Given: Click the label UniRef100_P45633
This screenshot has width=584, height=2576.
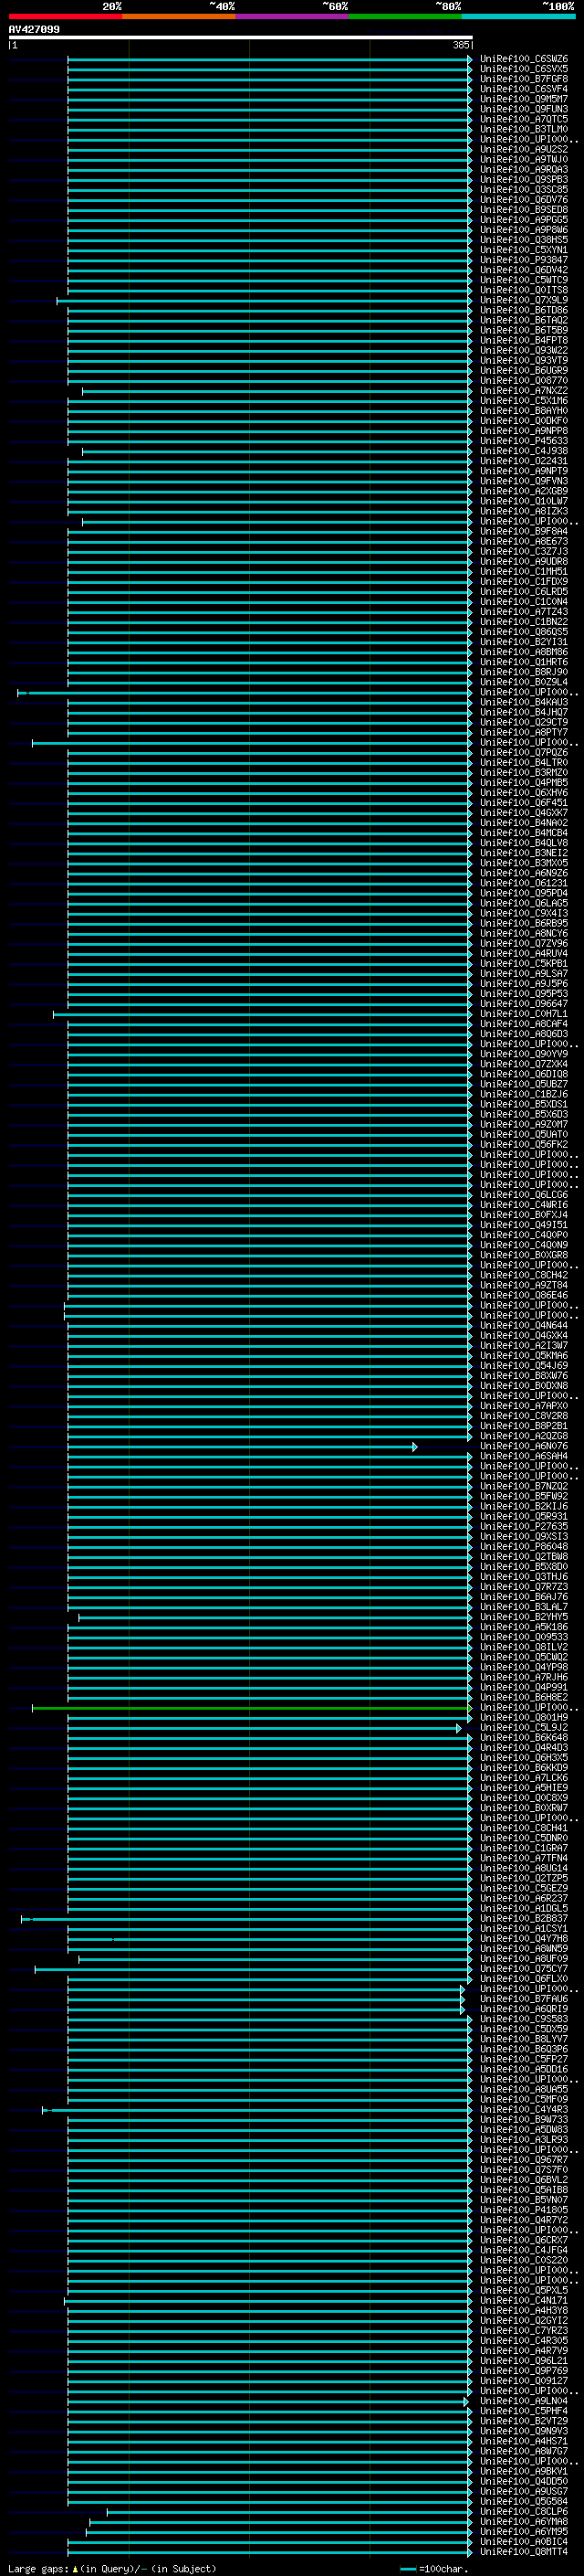Looking at the screenshot, I should [524, 440].
